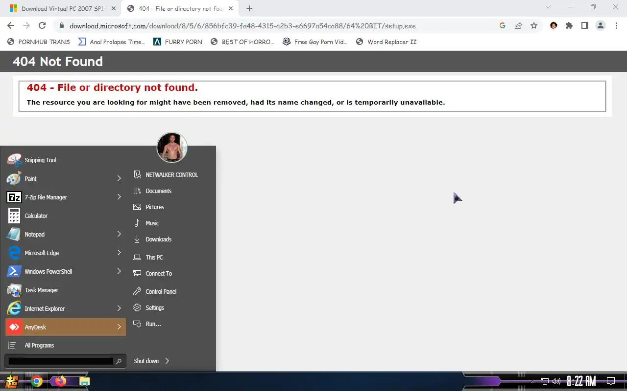The height and width of the screenshot is (391, 627).
Task: Open the Extensions puzzle icon
Action: pos(569,26)
